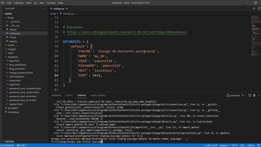The width and height of the screenshot is (261, 147).
Task: Change indentation via Spaces: 4
Action: [x=224, y=145]
